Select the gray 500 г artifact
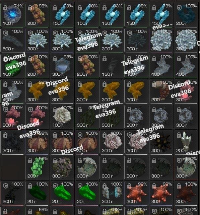Image resolution: width=200 pixels, height=215 pixels. (x=12, y=40)
